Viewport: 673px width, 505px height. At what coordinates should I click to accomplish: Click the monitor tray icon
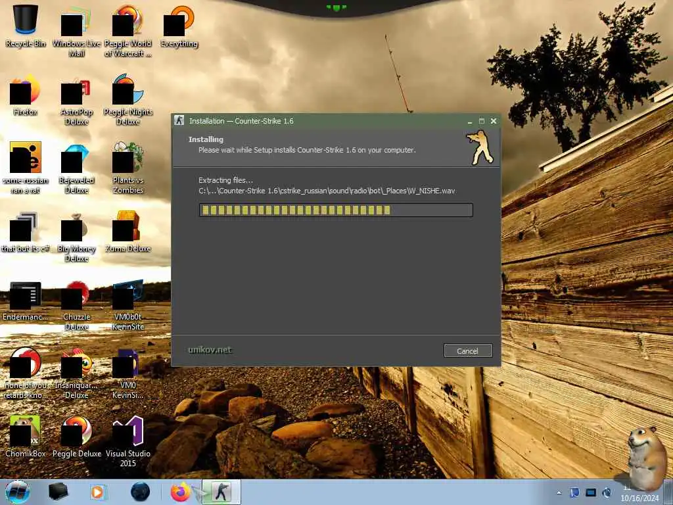tap(591, 493)
